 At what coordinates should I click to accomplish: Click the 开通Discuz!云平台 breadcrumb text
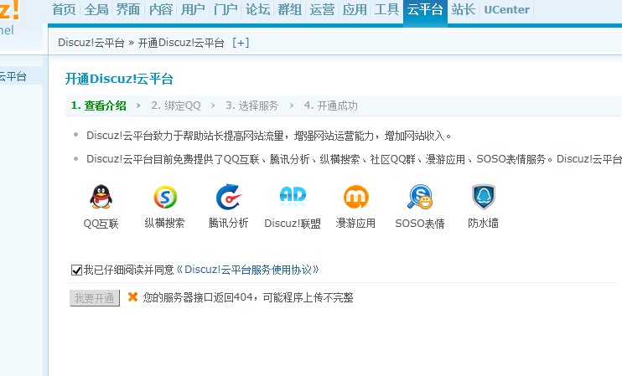(181, 43)
